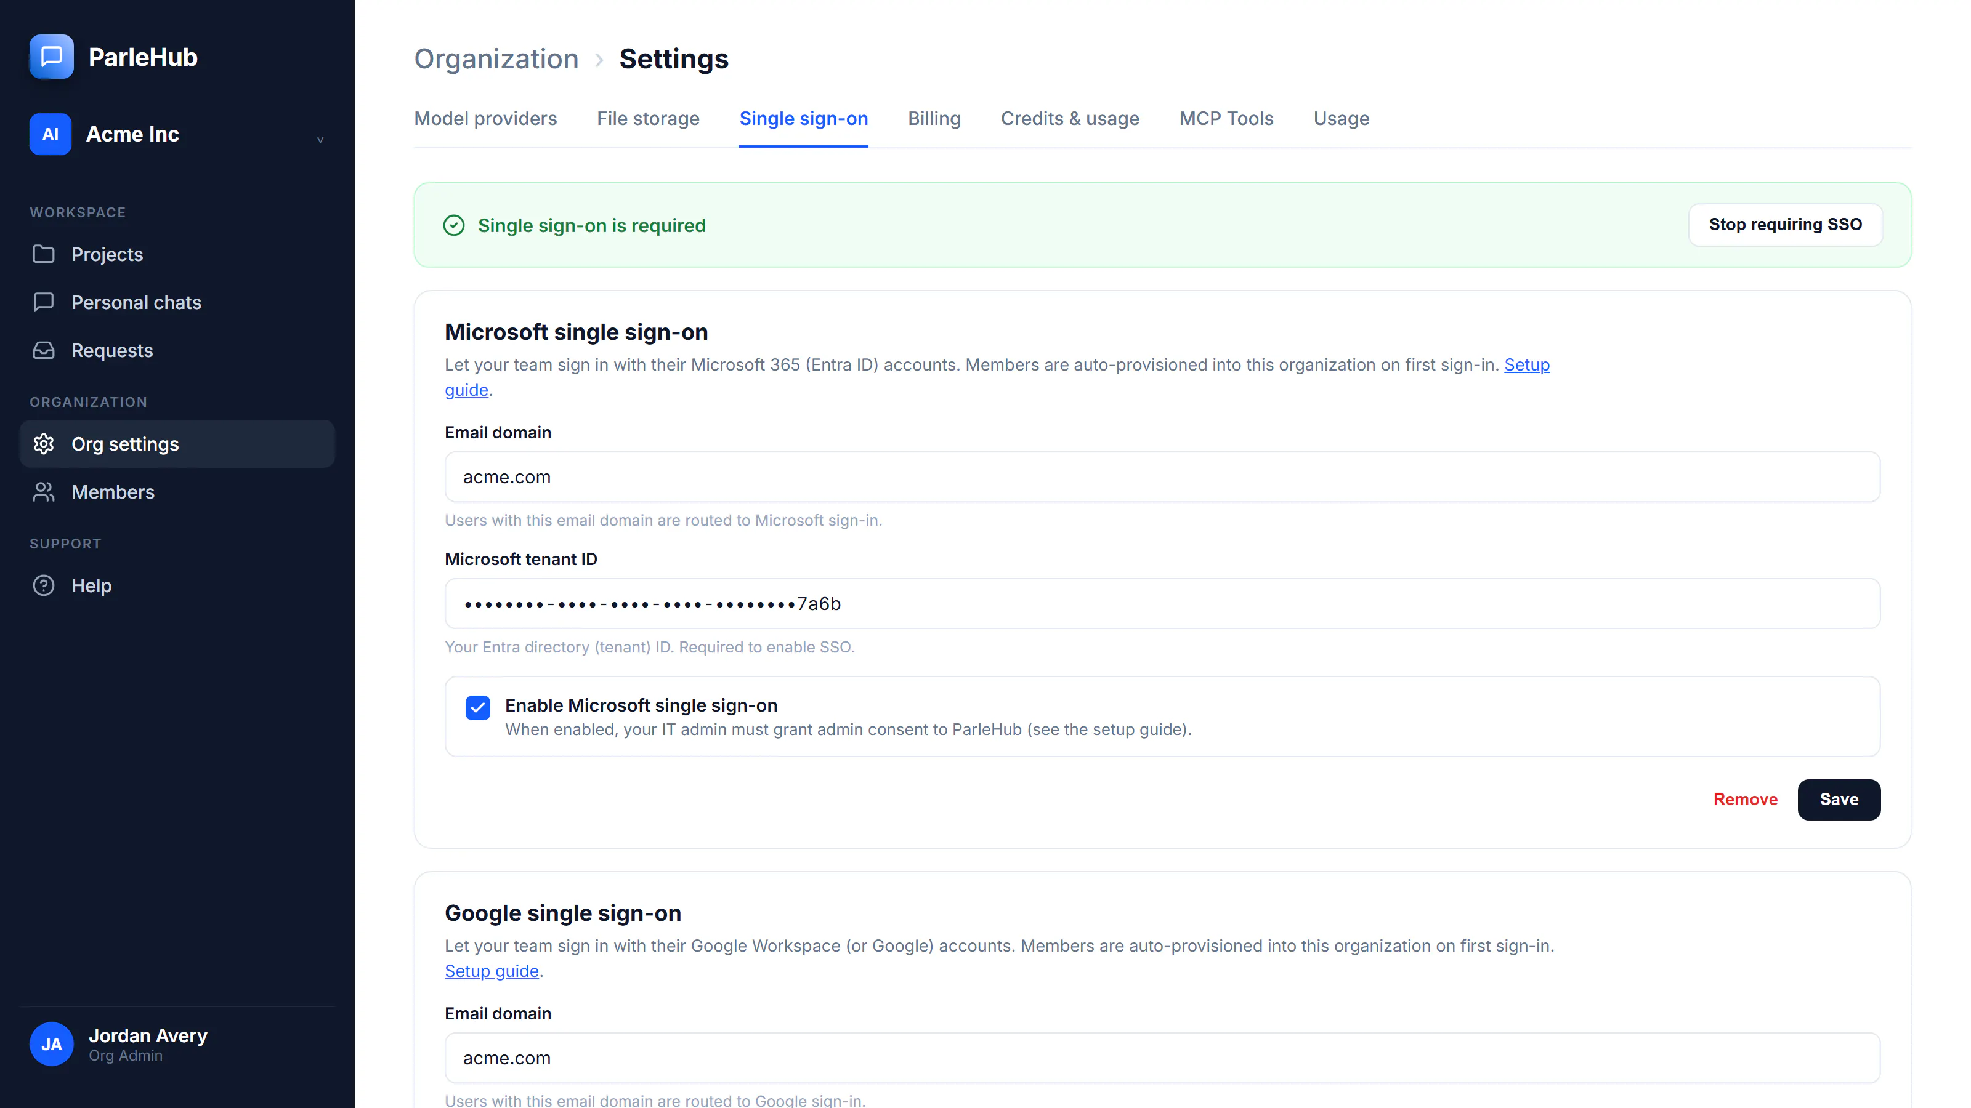This screenshot has width=1971, height=1108.
Task: Open Members in the sidebar
Action: [177, 492]
